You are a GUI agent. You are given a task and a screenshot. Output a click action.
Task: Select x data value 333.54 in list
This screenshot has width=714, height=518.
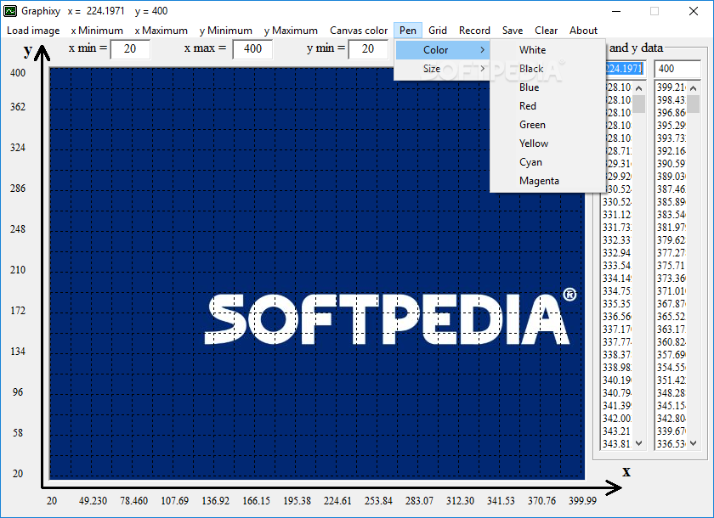click(x=617, y=266)
